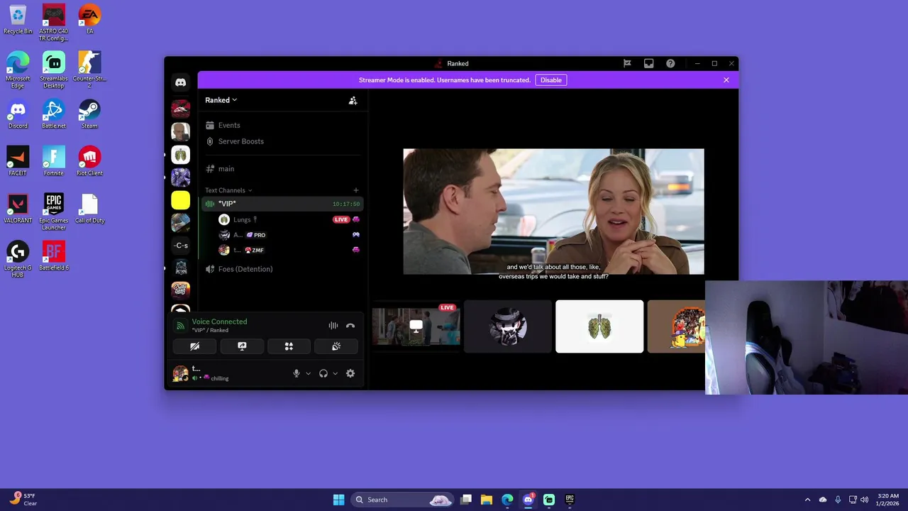
Task: Create channel with Text Channels plus icon
Action: (356, 190)
